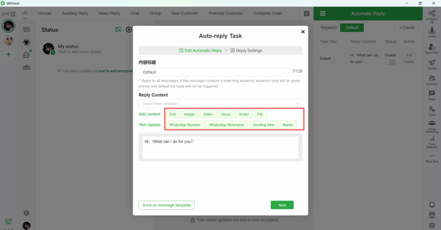This screenshot has width=441, height=230.
Task: Insert WhatsApp Nickname text replacement
Action: tap(227, 125)
